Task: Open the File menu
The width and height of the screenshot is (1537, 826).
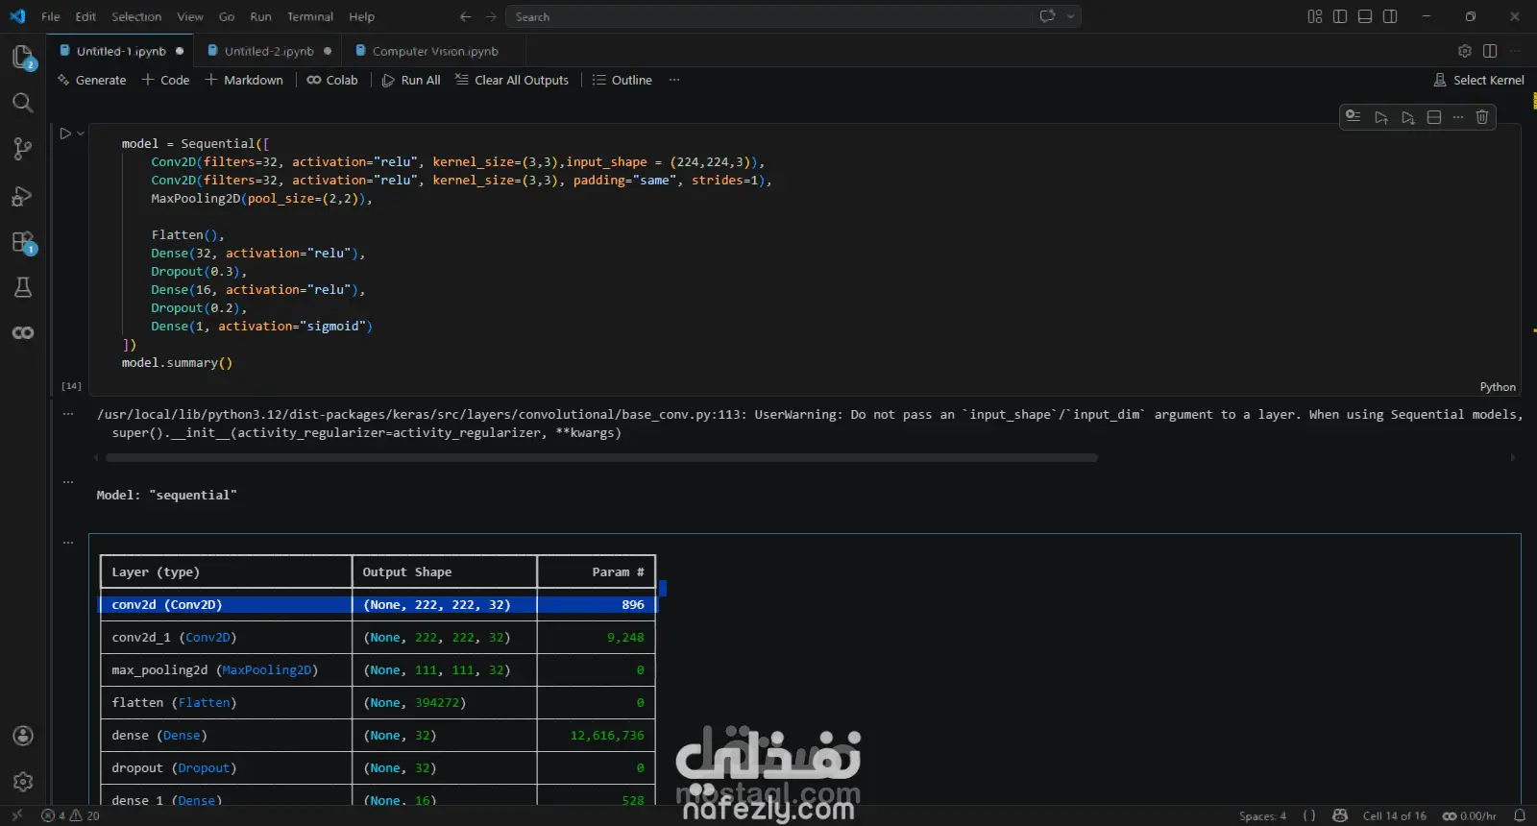Action: (51, 16)
